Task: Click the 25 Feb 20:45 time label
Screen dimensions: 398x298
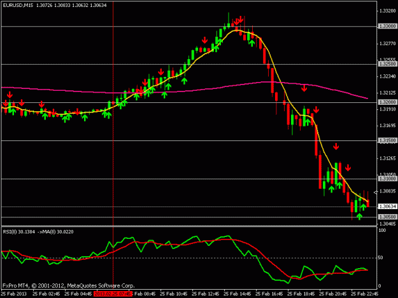Action: 333,294
